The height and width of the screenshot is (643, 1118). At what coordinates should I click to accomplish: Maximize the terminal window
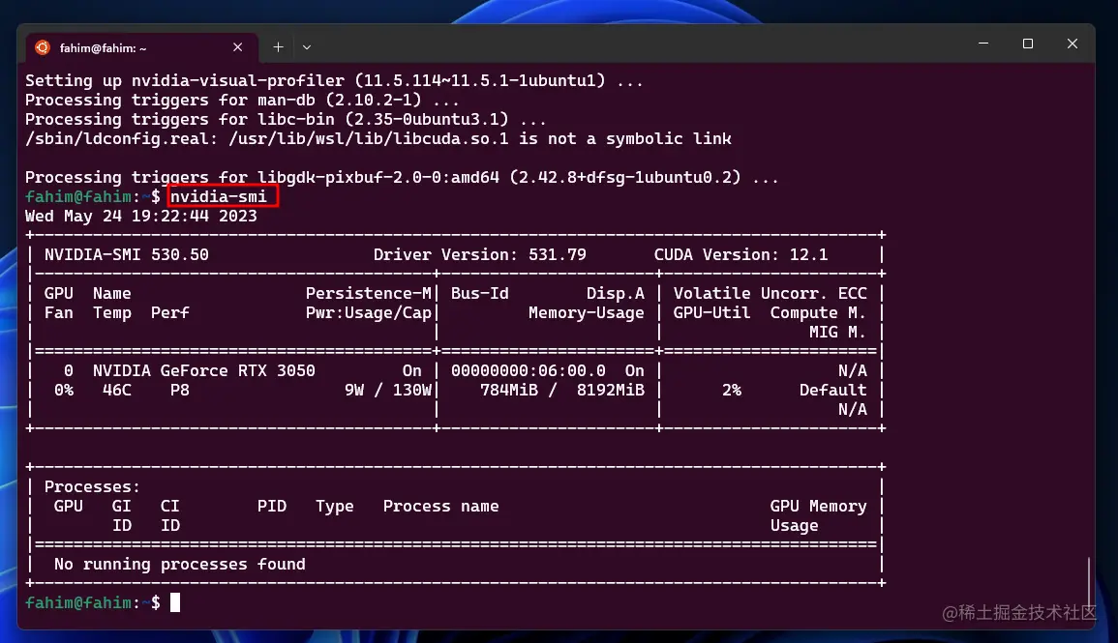tap(1027, 44)
